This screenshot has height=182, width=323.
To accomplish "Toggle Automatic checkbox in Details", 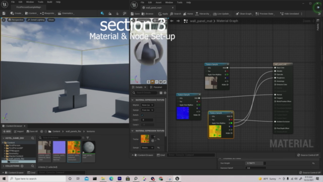I will pyautogui.click(x=142, y=115).
